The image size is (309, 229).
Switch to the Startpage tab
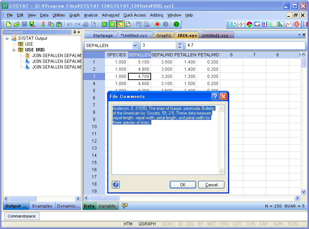(103, 36)
